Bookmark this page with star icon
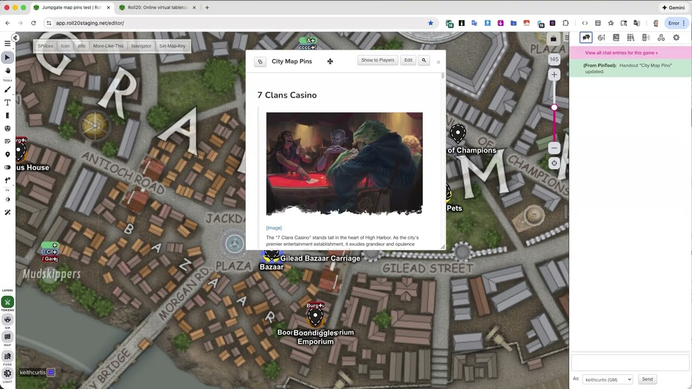Screen dimensions: 692x389 tap(431, 23)
